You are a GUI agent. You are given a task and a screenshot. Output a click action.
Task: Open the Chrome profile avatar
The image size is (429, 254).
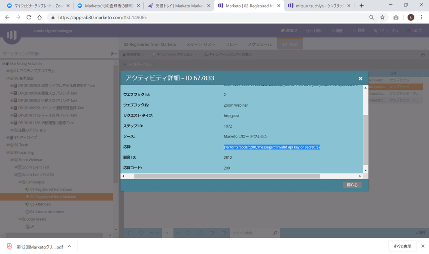pos(411,17)
